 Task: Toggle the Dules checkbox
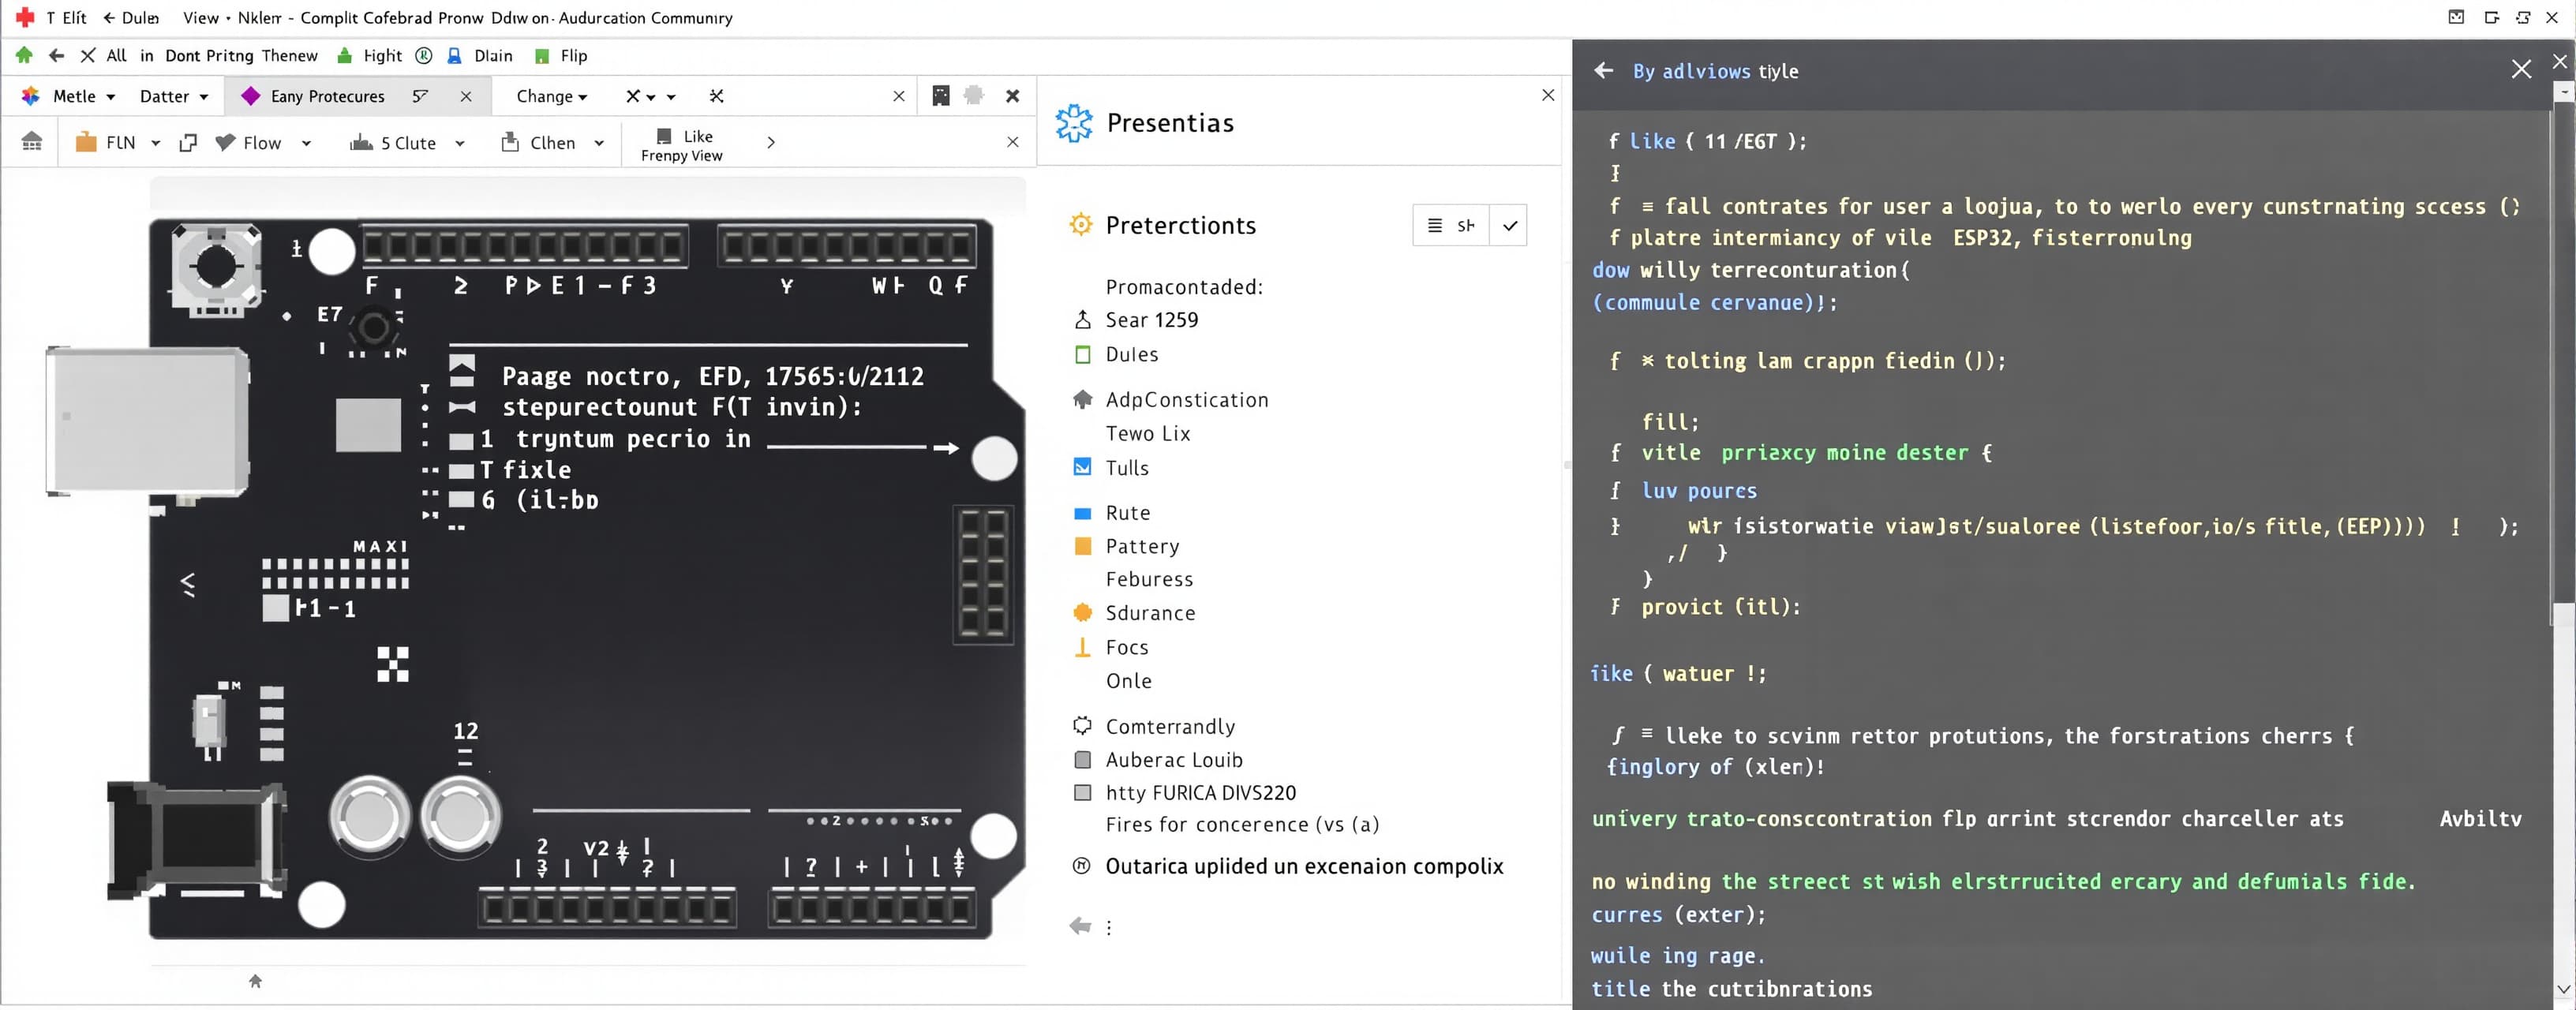[x=1082, y=354]
